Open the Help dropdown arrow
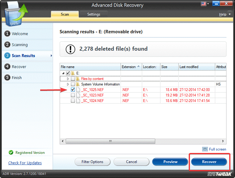 click(x=230, y=14)
